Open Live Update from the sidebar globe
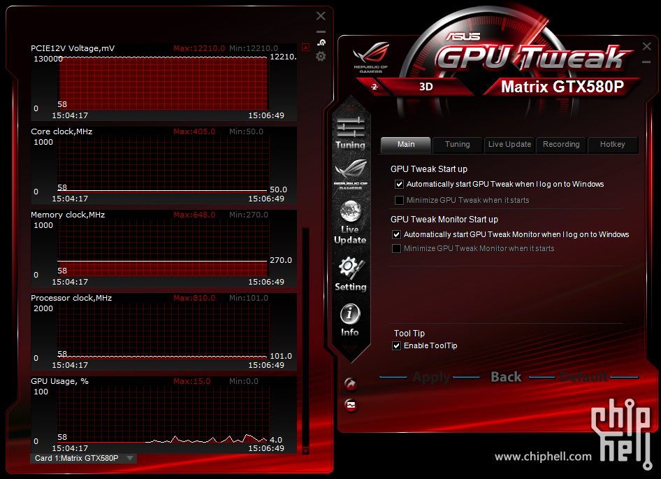The image size is (661, 479). pyautogui.click(x=350, y=222)
